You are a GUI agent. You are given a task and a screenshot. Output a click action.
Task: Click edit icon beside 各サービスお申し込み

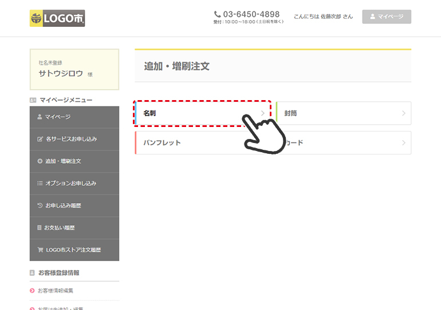click(40, 139)
